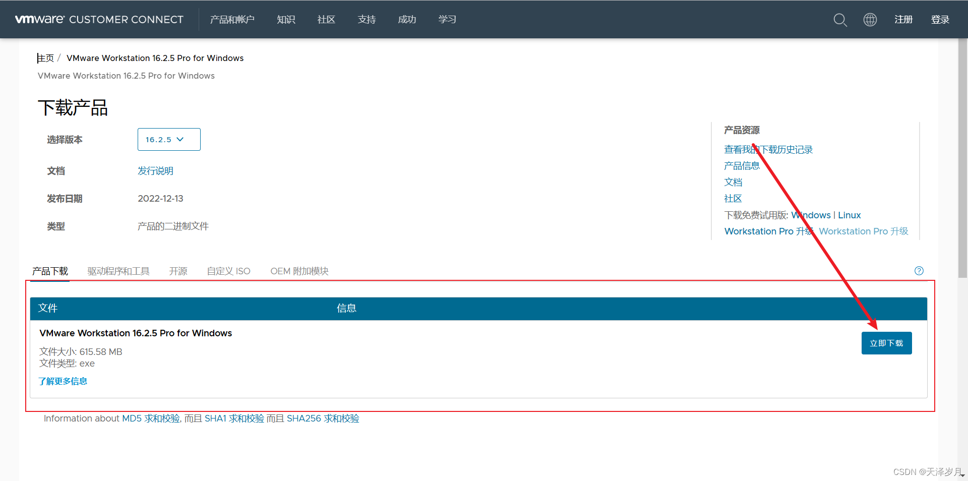
Task: Open the 支持 menu
Action: click(x=367, y=19)
